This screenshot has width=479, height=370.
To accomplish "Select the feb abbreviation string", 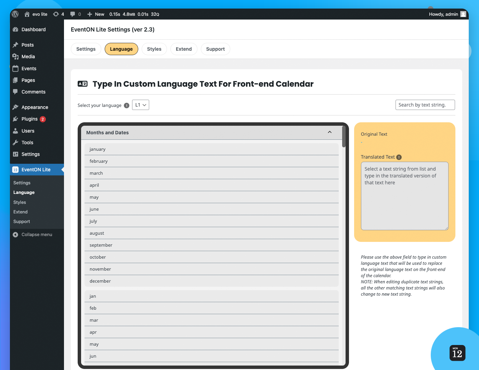I will (x=211, y=308).
